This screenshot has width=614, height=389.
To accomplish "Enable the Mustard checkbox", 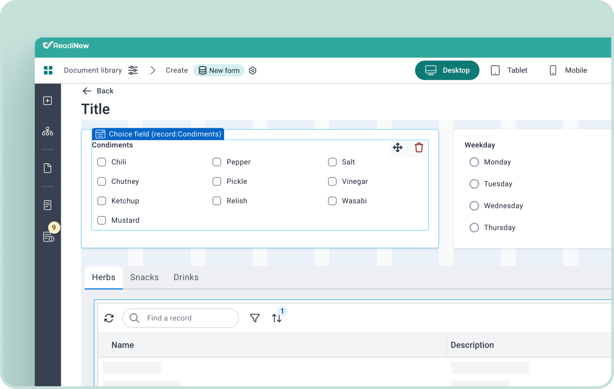I will tap(102, 221).
